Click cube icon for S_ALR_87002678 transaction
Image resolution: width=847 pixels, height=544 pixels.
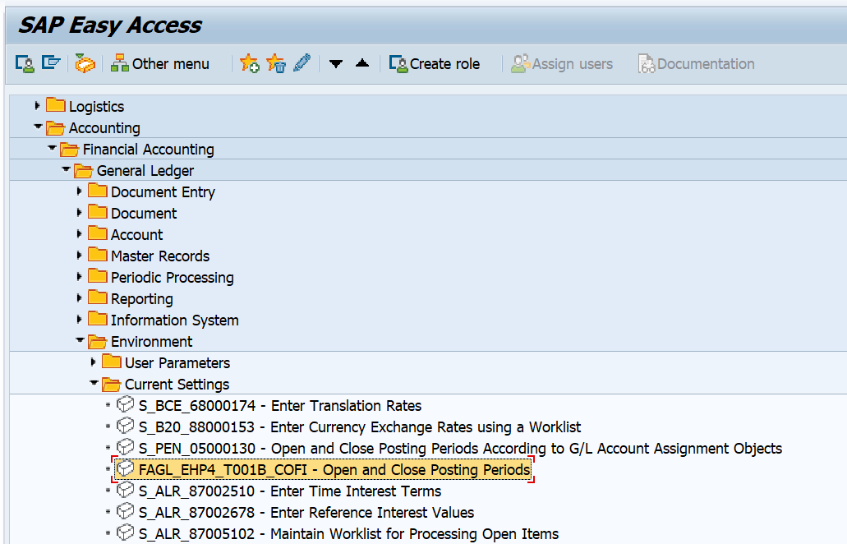point(126,512)
